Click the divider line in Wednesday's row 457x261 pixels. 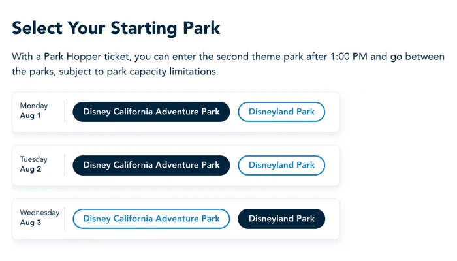[65, 219]
